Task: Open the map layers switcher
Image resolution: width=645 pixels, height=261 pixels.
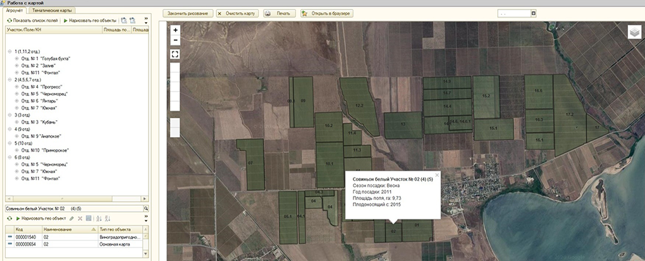Action: click(x=634, y=33)
